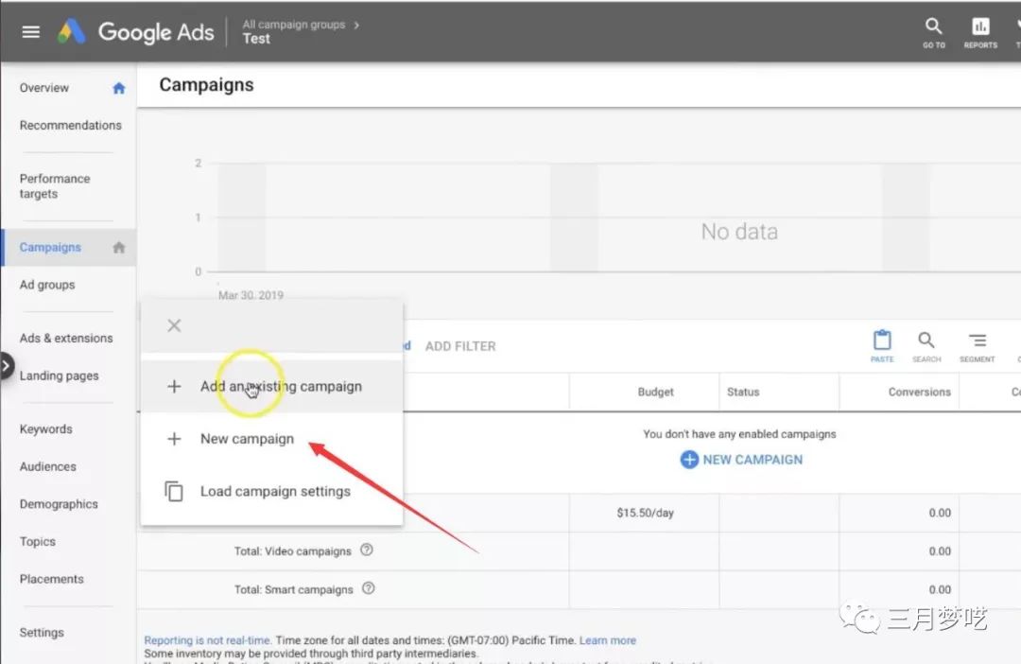The image size is (1021, 664).
Task: Click help icon beside Smart campaigns total
Action: coord(369,588)
